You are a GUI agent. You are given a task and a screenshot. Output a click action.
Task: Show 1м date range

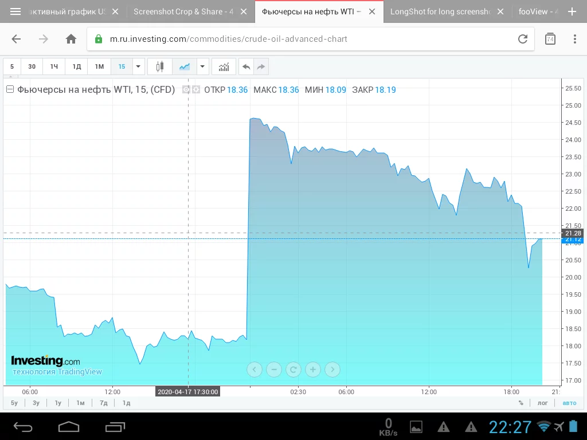click(x=80, y=403)
